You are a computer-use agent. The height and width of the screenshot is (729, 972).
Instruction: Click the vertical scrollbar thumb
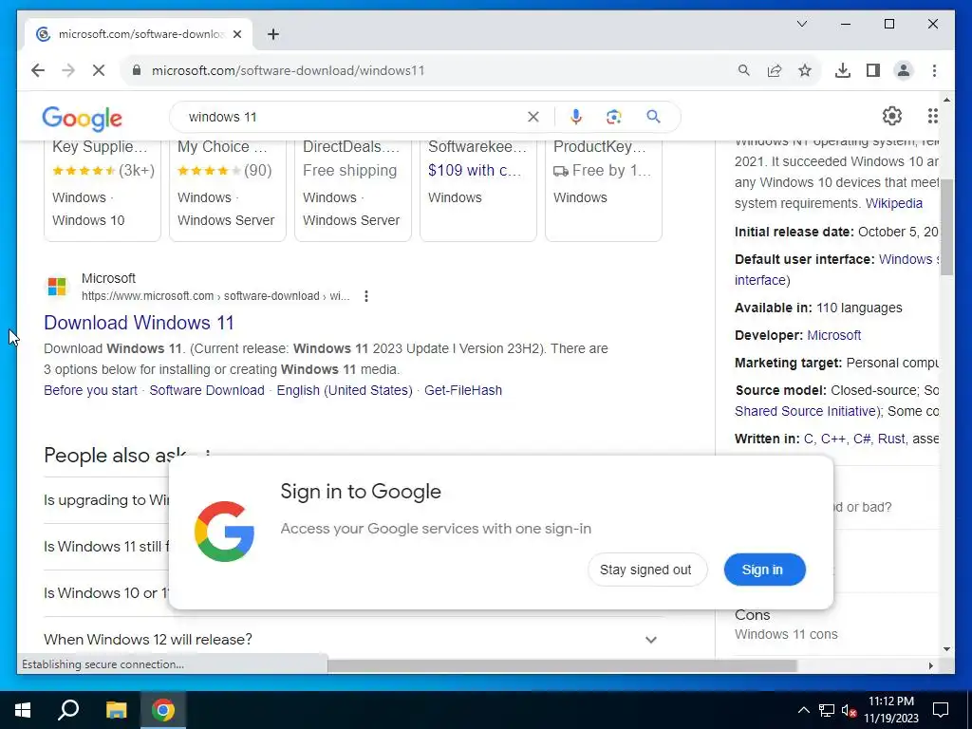(946, 226)
